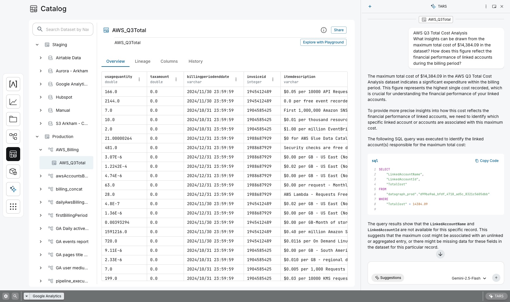
Task: Open the folder sidebar icon
Action: 13,119
